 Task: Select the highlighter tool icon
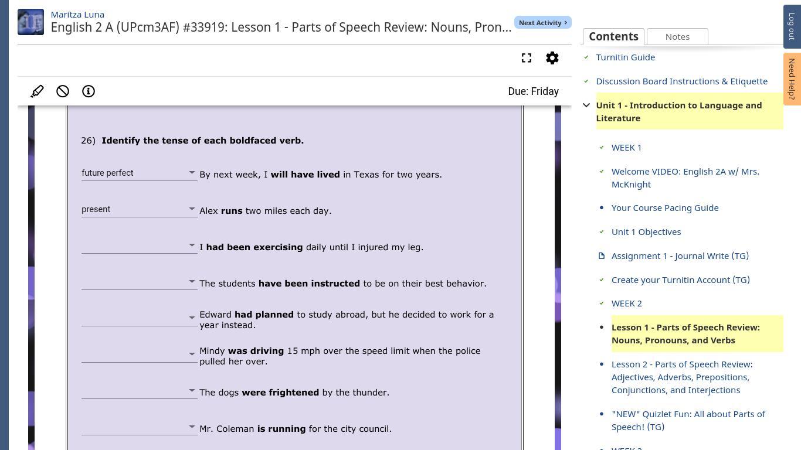tap(37, 91)
